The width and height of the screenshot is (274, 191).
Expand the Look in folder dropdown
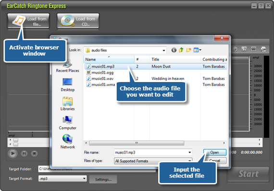click(x=164, y=50)
